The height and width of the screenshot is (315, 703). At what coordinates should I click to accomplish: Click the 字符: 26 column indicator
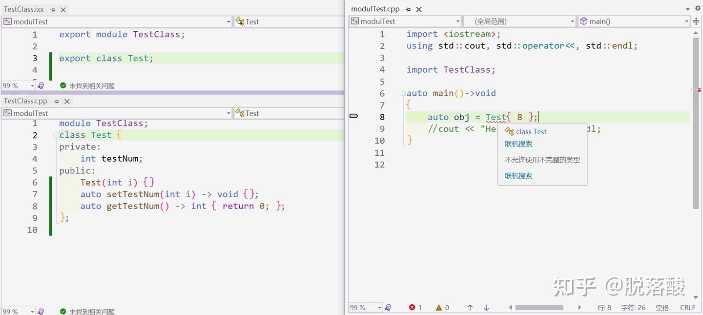633,308
